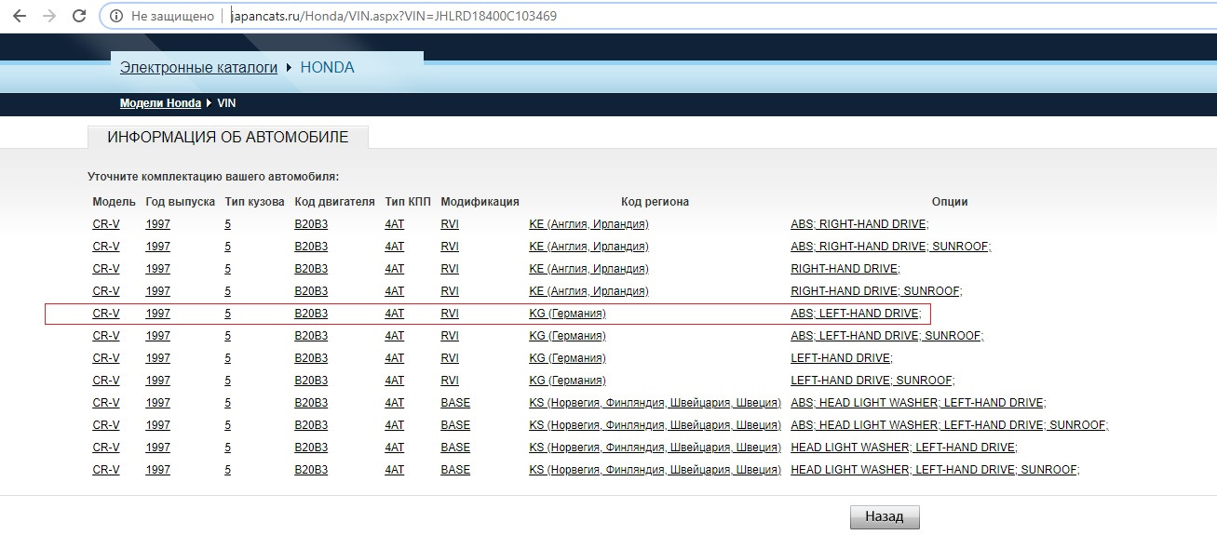Click body type 5 in first row
1217x535 pixels.
tap(228, 224)
